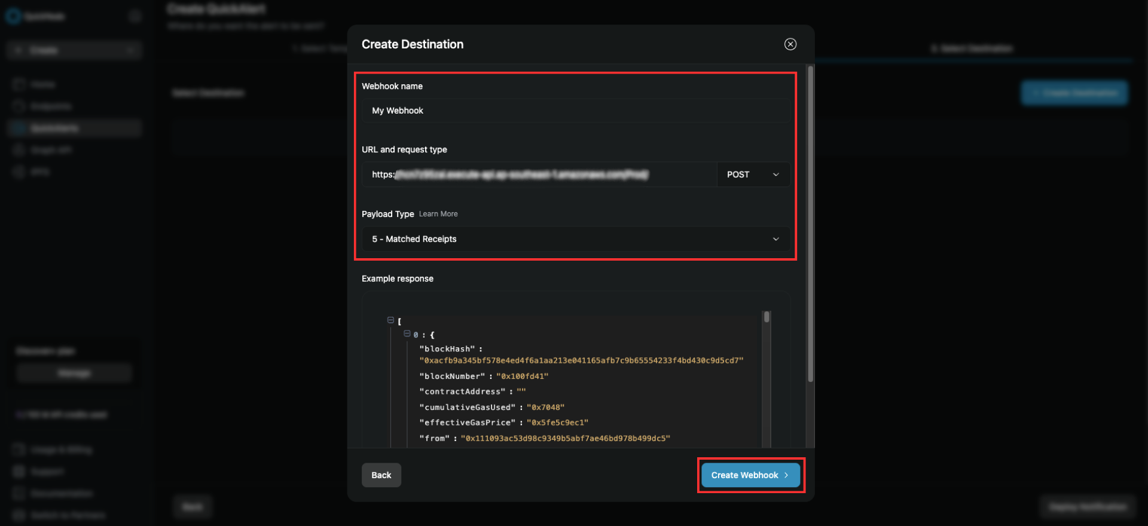
Task: Close the Create Destination dialog
Action: tap(790, 44)
